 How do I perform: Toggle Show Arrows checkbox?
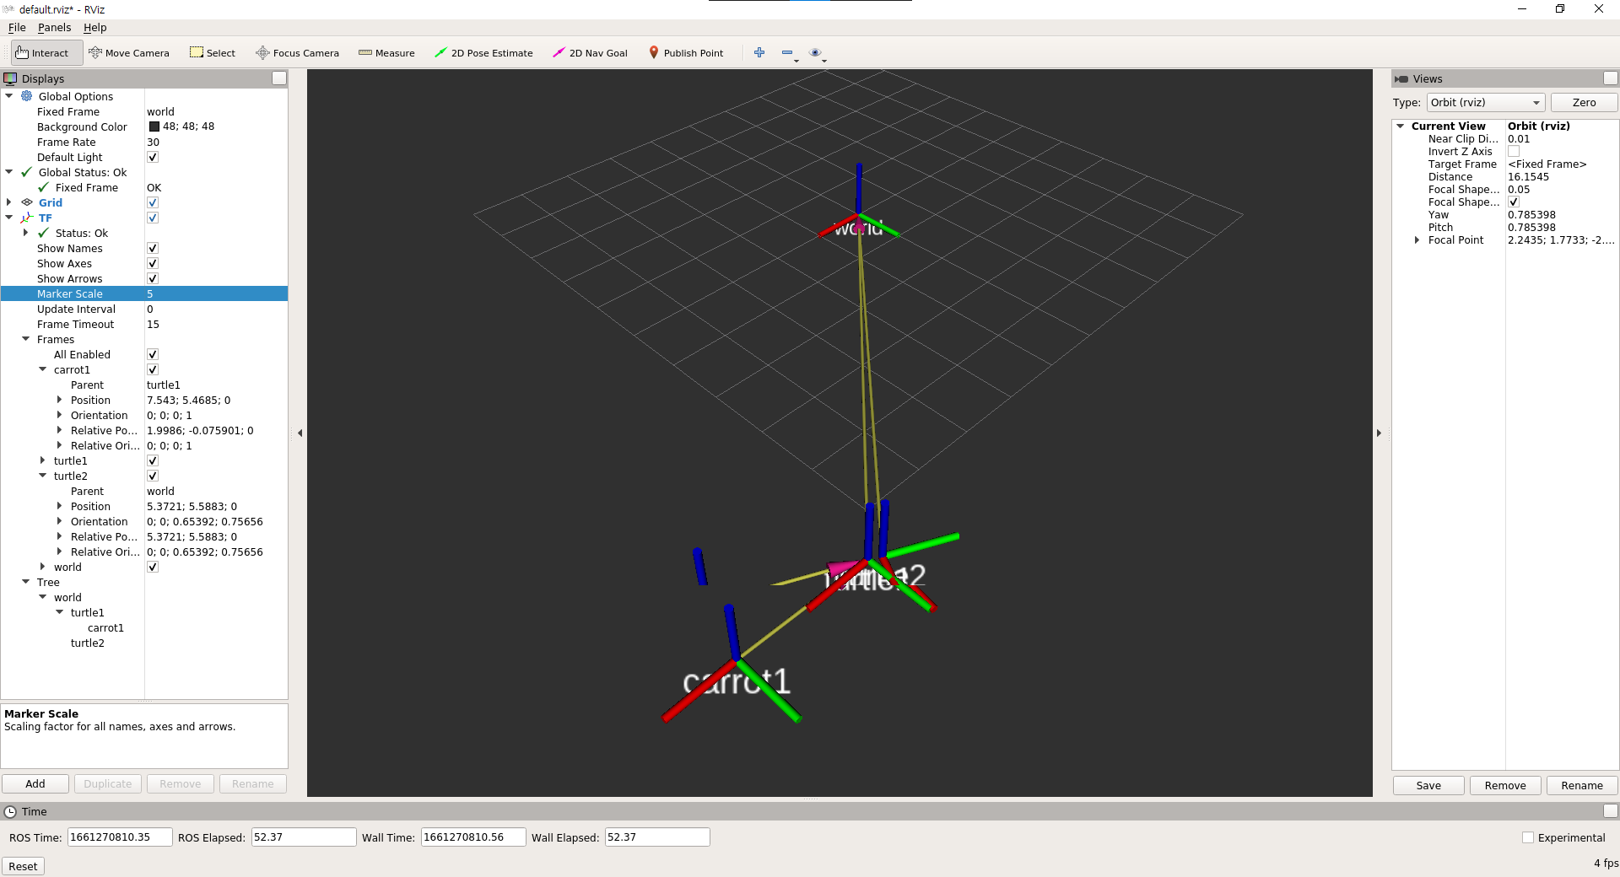tap(153, 278)
